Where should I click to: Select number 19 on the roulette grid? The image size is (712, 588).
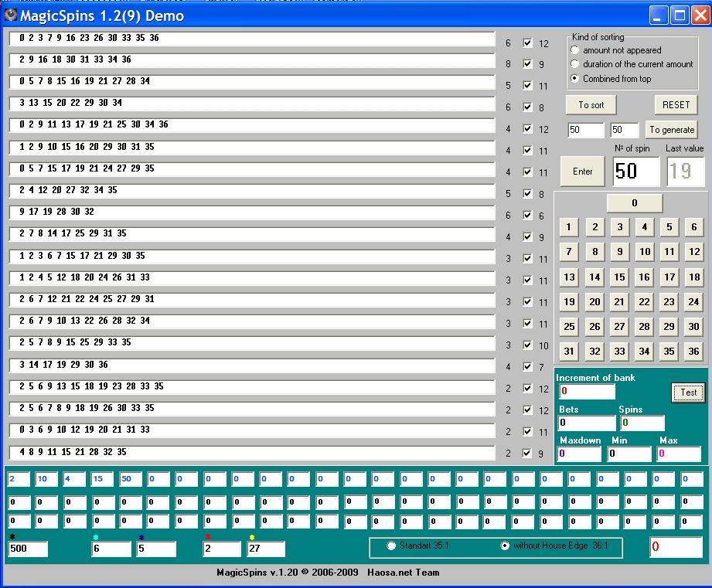coord(569,302)
